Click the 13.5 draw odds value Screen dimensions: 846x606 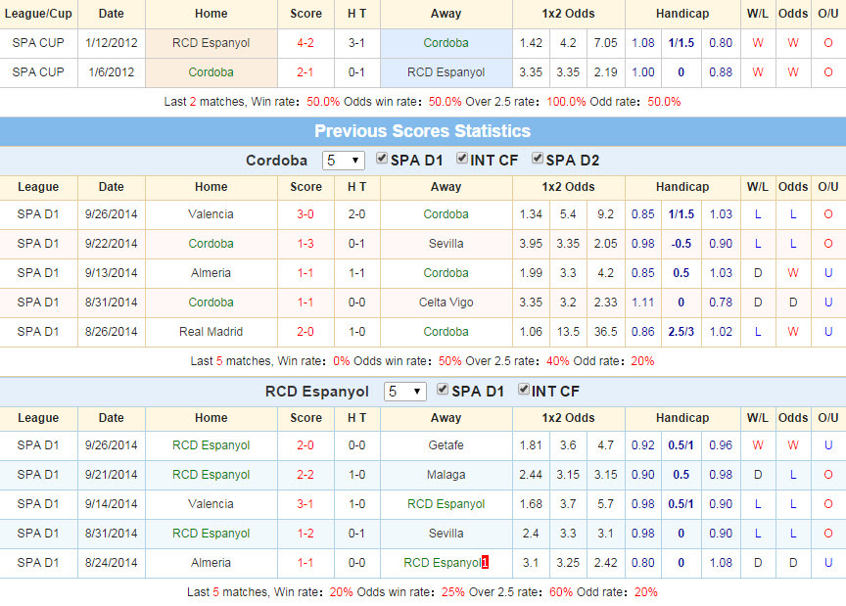tap(568, 332)
